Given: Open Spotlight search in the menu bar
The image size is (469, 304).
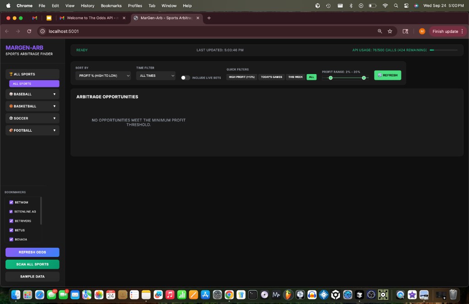Looking at the screenshot, I should [x=396, y=5].
